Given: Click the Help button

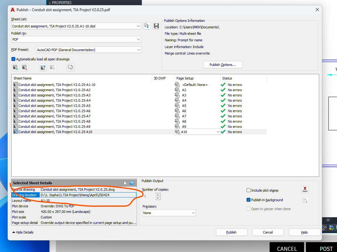Looking at the screenshot, I should click(x=304, y=232).
